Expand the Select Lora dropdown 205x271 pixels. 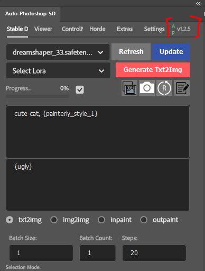click(58, 70)
